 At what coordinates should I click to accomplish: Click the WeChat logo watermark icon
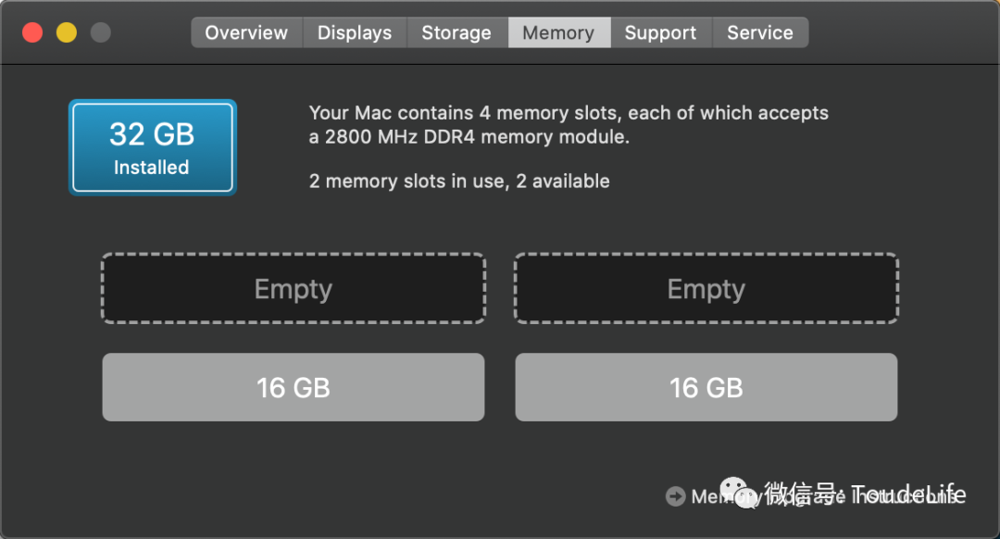pos(740,493)
